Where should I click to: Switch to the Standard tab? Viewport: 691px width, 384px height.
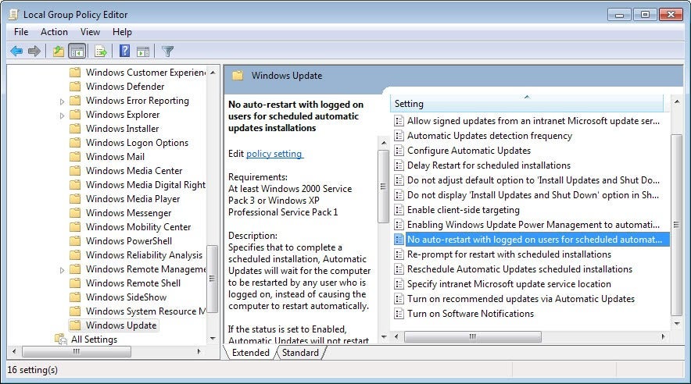click(300, 353)
